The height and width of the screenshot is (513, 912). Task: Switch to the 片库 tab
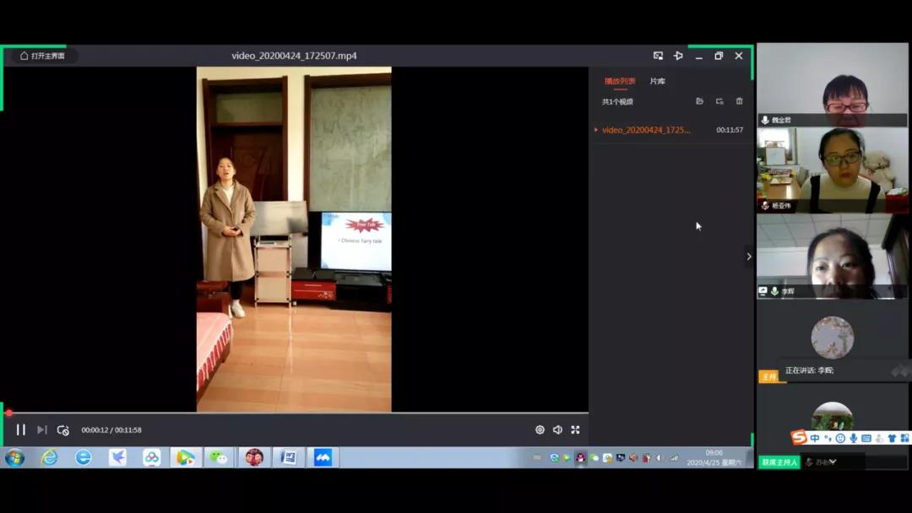657,81
